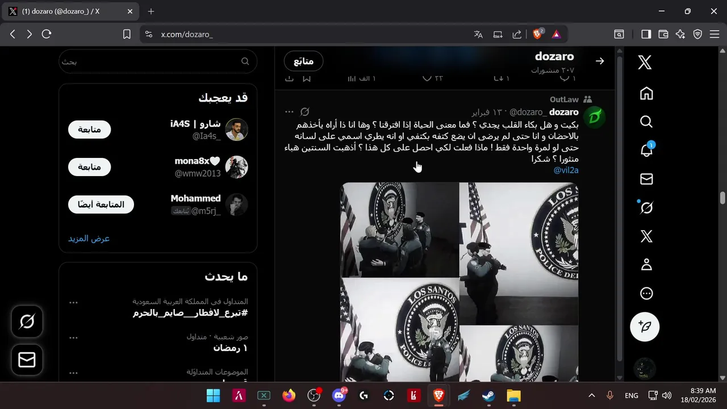Click the browser back button
The height and width of the screenshot is (409, 727).
coord(12,34)
